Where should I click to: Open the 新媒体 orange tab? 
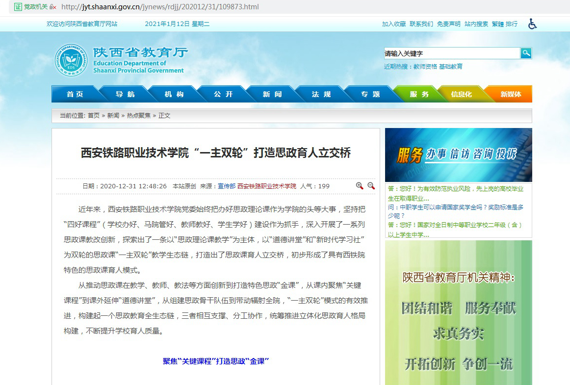pyautogui.click(x=511, y=94)
